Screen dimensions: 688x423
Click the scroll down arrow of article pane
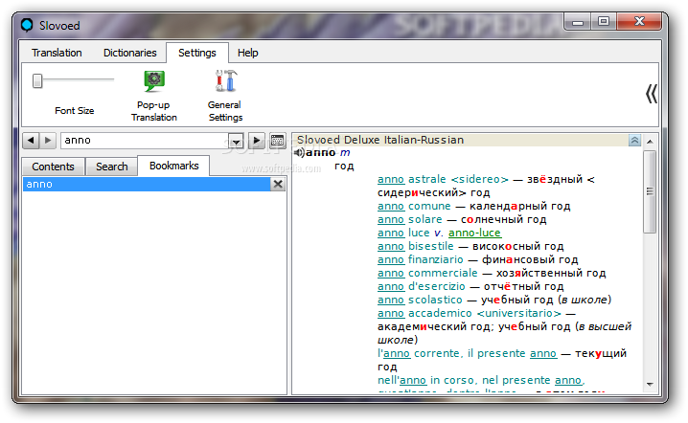pos(650,385)
